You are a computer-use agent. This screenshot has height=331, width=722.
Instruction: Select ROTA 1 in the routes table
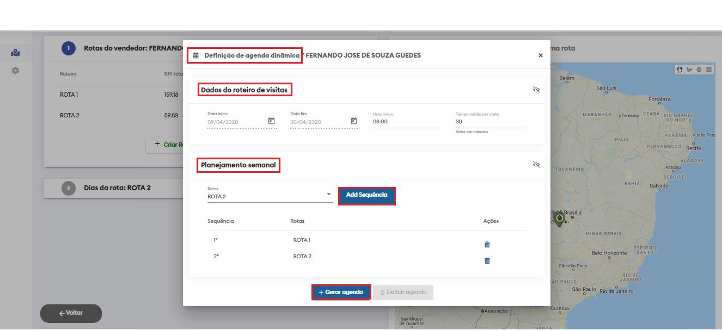click(69, 95)
